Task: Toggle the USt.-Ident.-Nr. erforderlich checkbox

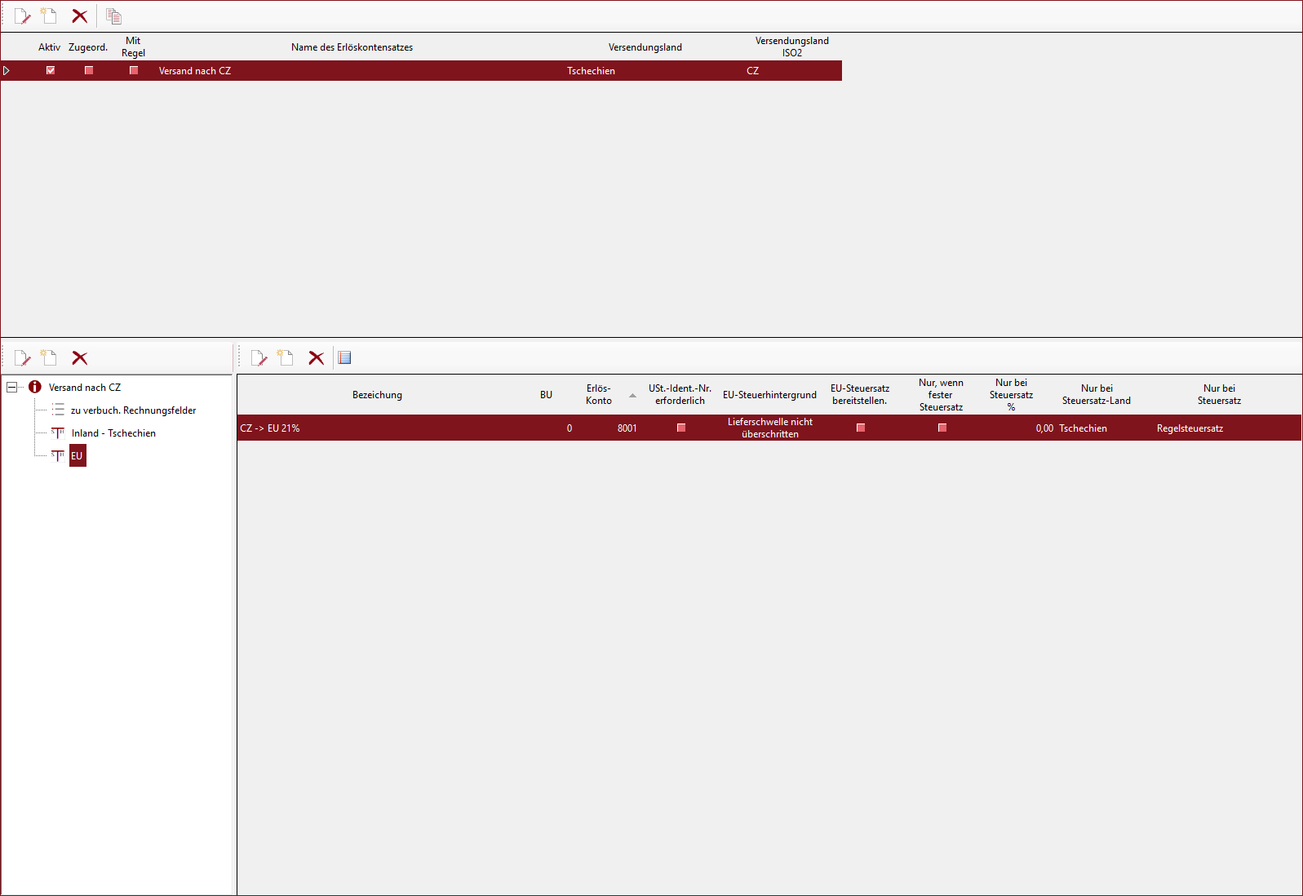Action: (x=681, y=428)
